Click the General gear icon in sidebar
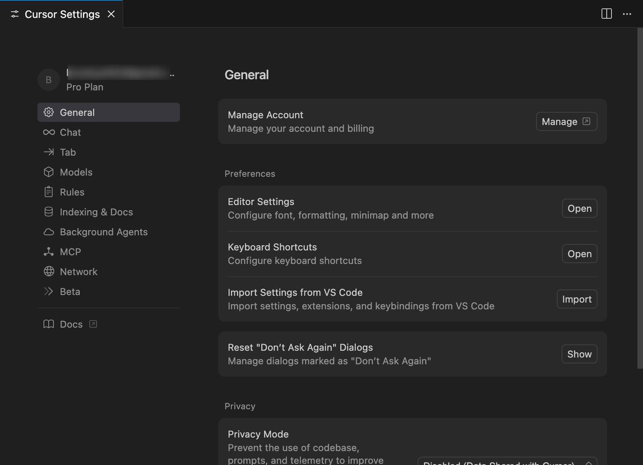Screen dimensions: 643x465 tap(49, 112)
